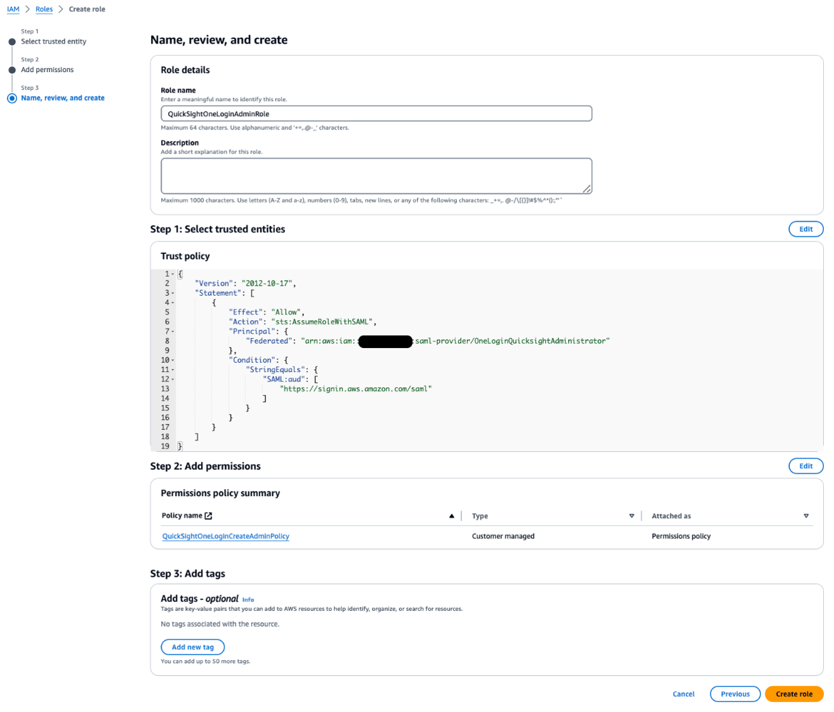Screen dimensions: 834x712
Task: Click into the Description text area
Action: [x=377, y=176]
